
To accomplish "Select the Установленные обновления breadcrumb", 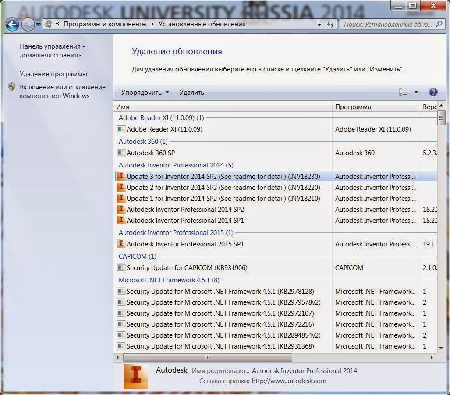I will [202, 24].
